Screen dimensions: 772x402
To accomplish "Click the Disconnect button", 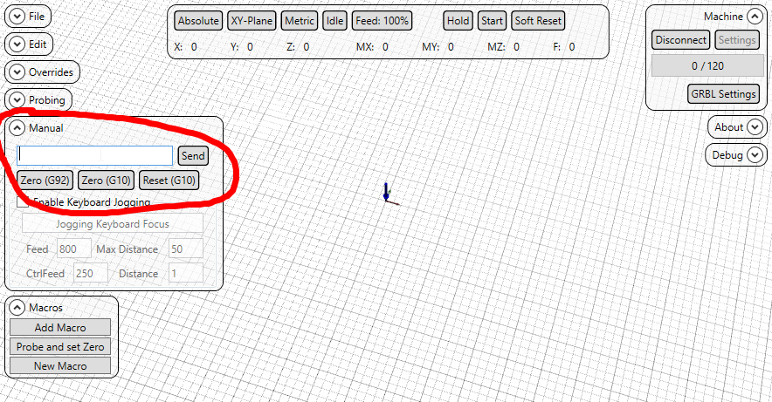I will [681, 40].
